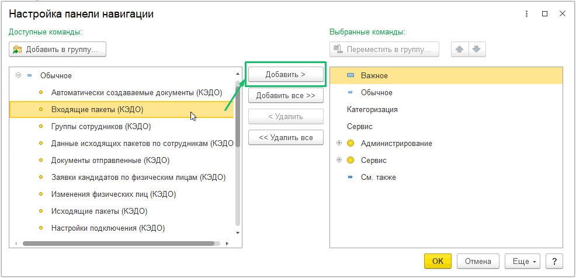Image resolution: width=576 pixels, height=278 pixels.
Task: Expand the Администрирование node
Action: point(339,143)
